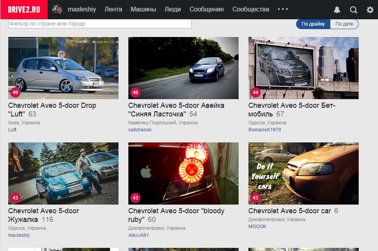Visit the AlexxA91 user profile link
The height and width of the screenshot is (251, 378).
coord(138,235)
